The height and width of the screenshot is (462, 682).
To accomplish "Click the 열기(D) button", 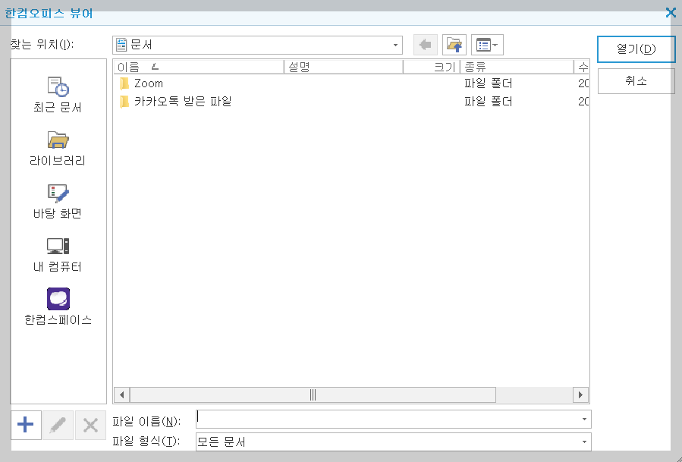I will 636,49.
